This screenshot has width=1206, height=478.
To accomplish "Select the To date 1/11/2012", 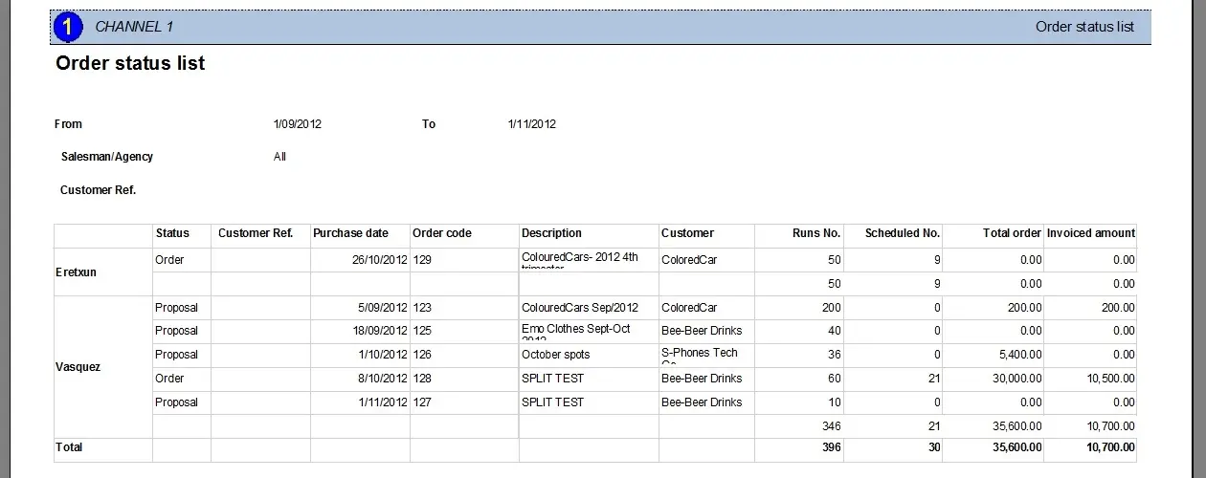I will pos(531,124).
